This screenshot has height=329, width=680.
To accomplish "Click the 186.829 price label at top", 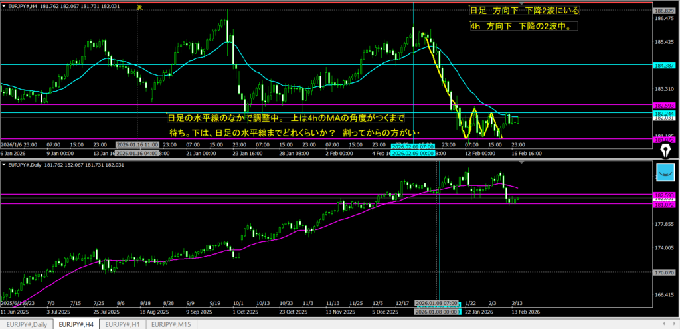I will pyautogui.click(x=665, y=12).
